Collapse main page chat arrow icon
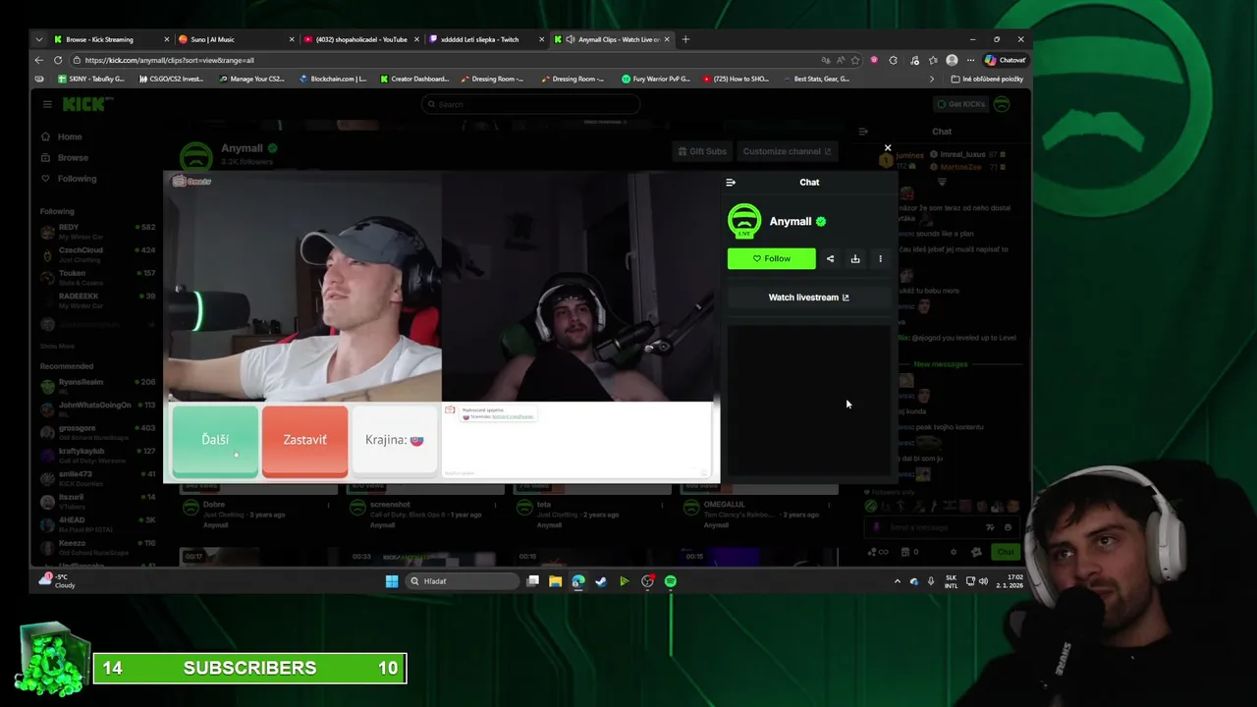This screenshot has height=707, width=1257. [863, 131]
